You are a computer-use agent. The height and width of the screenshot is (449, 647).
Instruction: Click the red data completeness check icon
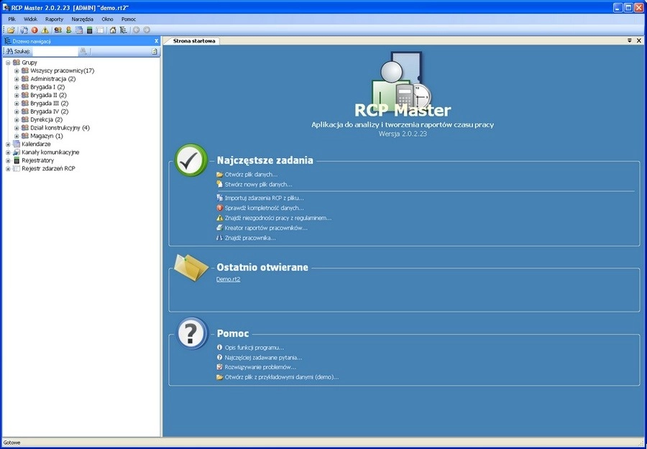coord(35,30)
